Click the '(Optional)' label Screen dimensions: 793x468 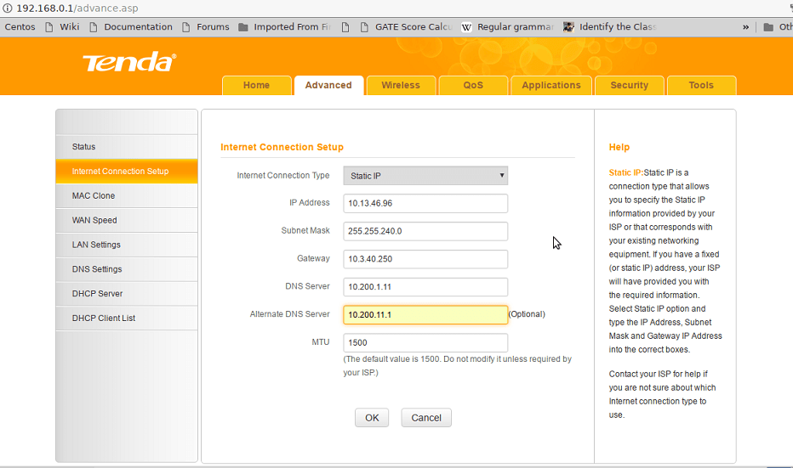coord(527,314)
